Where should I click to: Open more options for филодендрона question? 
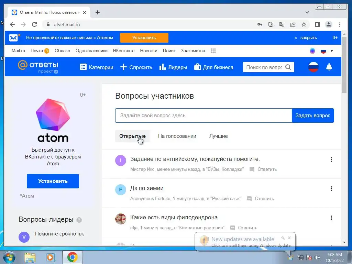331,218
